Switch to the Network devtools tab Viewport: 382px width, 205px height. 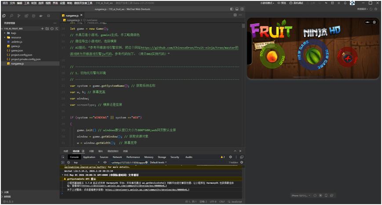pos(117,157)
